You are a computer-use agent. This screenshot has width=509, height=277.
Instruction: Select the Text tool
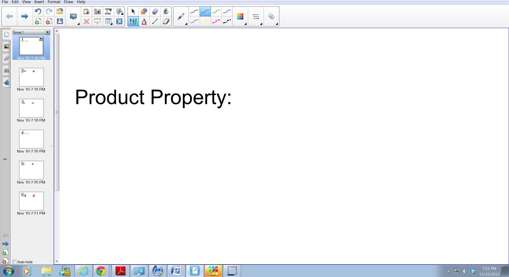[x=144, y=21]
